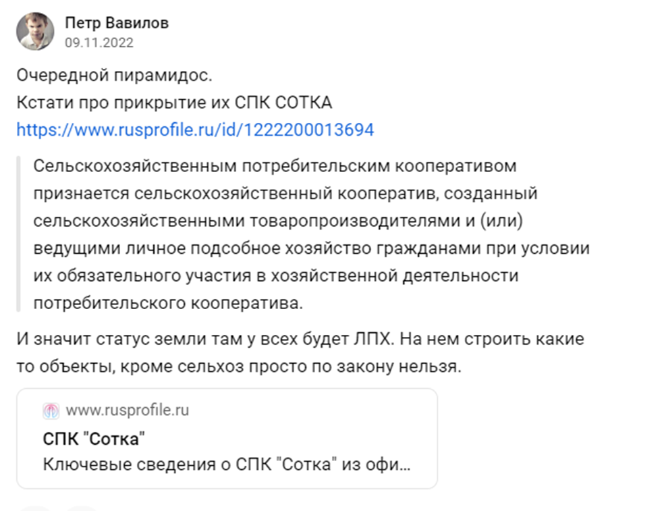
Task: Click the card description starting "Ключевые сведения"
Action: click(x=226, y=465)
